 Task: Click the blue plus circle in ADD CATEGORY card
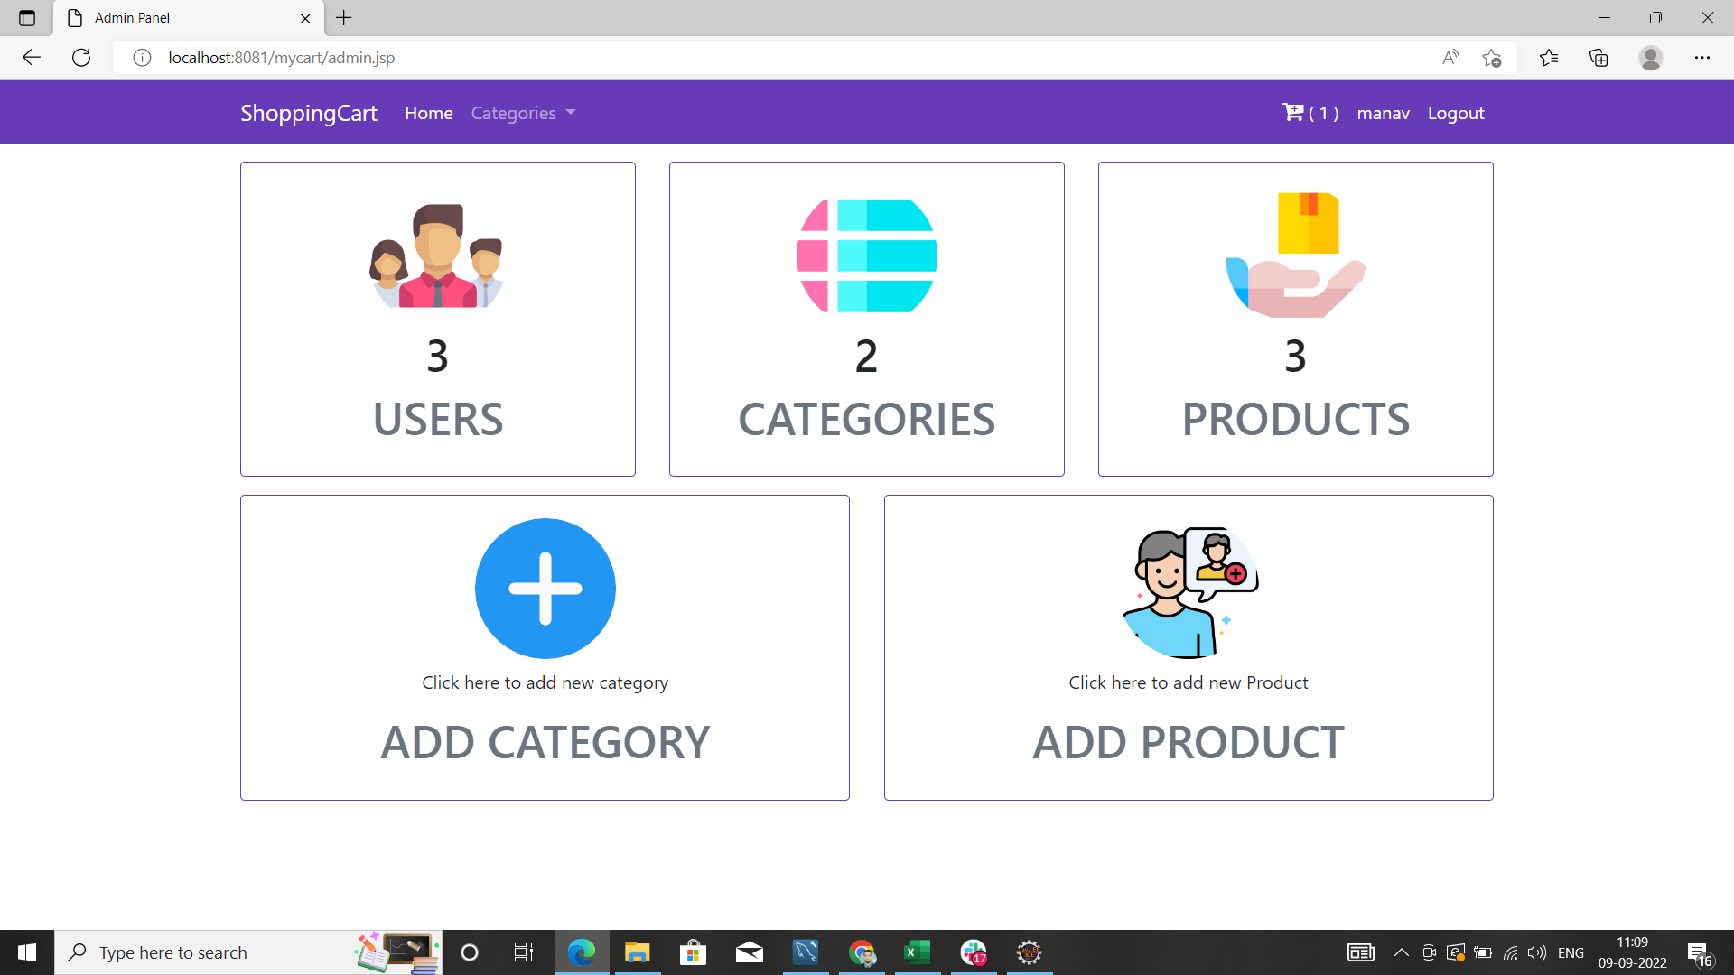click(x=545, y=589)
